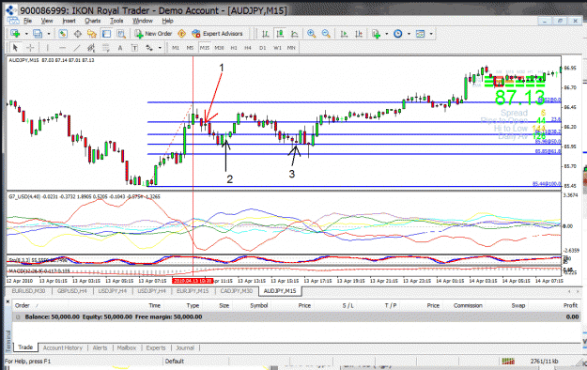Click the New Order button

click(x=153, y=34)
